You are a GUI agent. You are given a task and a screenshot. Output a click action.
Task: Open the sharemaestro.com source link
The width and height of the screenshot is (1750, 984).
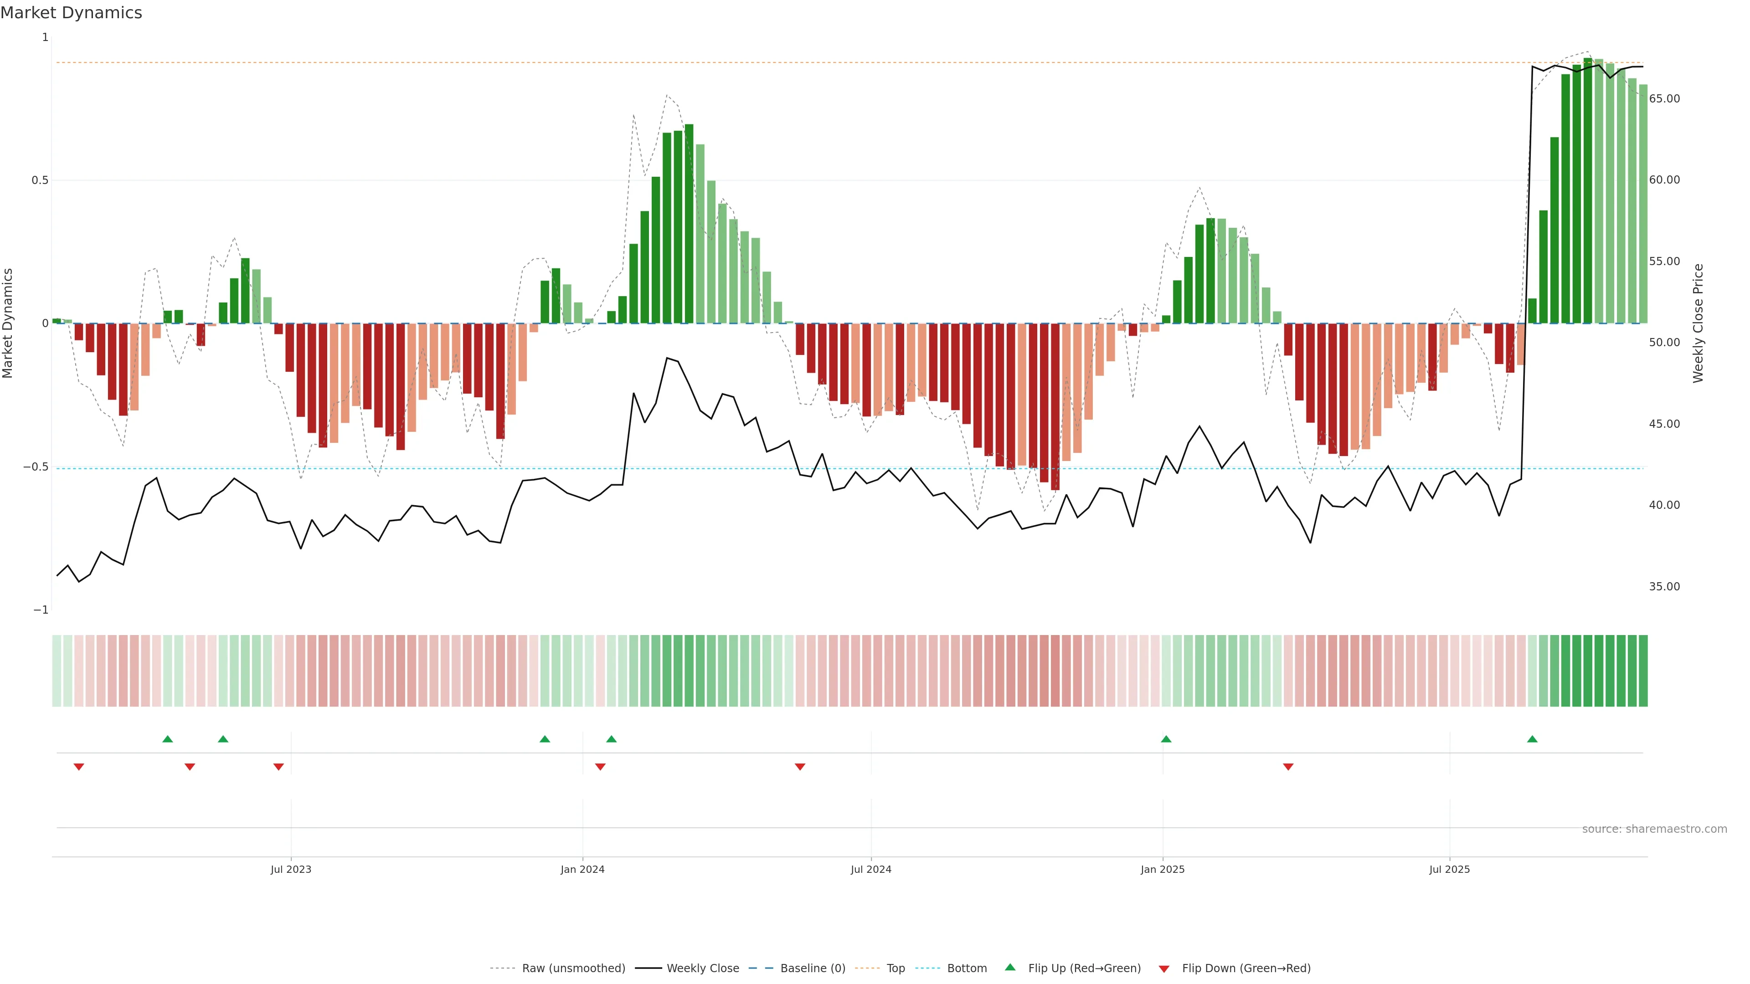click(1654, 829)
